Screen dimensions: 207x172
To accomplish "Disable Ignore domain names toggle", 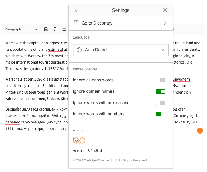I will (161, 91).
